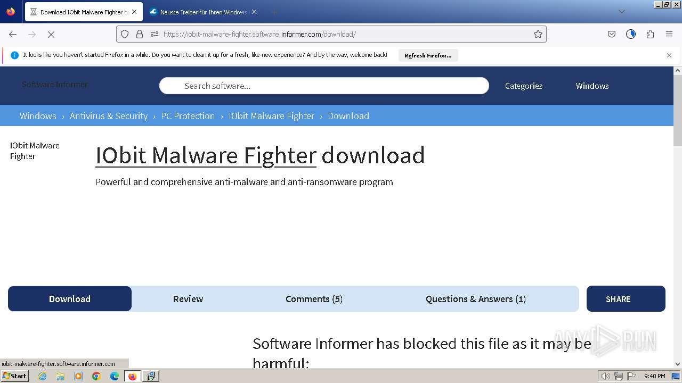This screenshot has height=383, width=682.
Task: Click the SHARE button
Action: pyautogui.click(x=626, y=299)
